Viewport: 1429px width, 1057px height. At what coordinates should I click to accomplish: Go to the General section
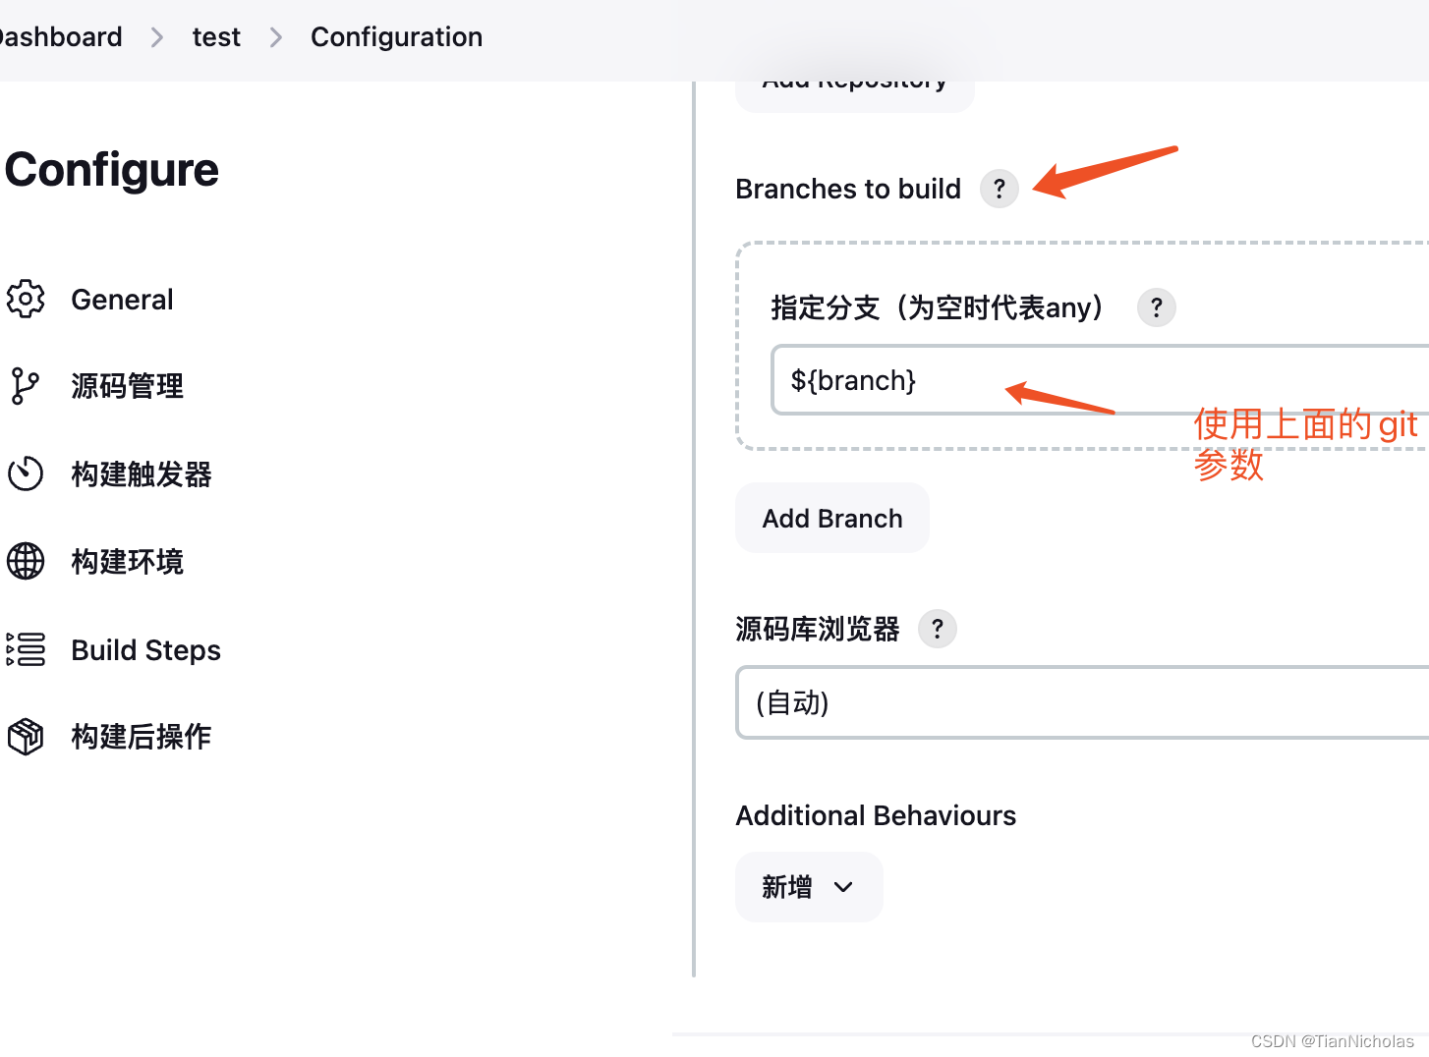coord(122,300)
